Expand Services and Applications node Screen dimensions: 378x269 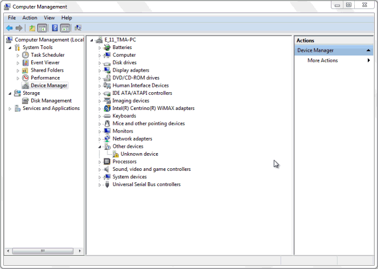(x=10, y=109)
